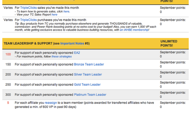This screenshot has width=190, height=117.
Task: Click the red 5 points value
Action: pos(8,103)
